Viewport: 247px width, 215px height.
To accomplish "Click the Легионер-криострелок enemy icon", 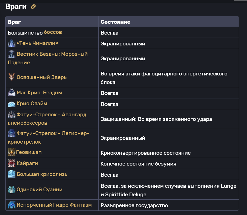I will 12,133.
